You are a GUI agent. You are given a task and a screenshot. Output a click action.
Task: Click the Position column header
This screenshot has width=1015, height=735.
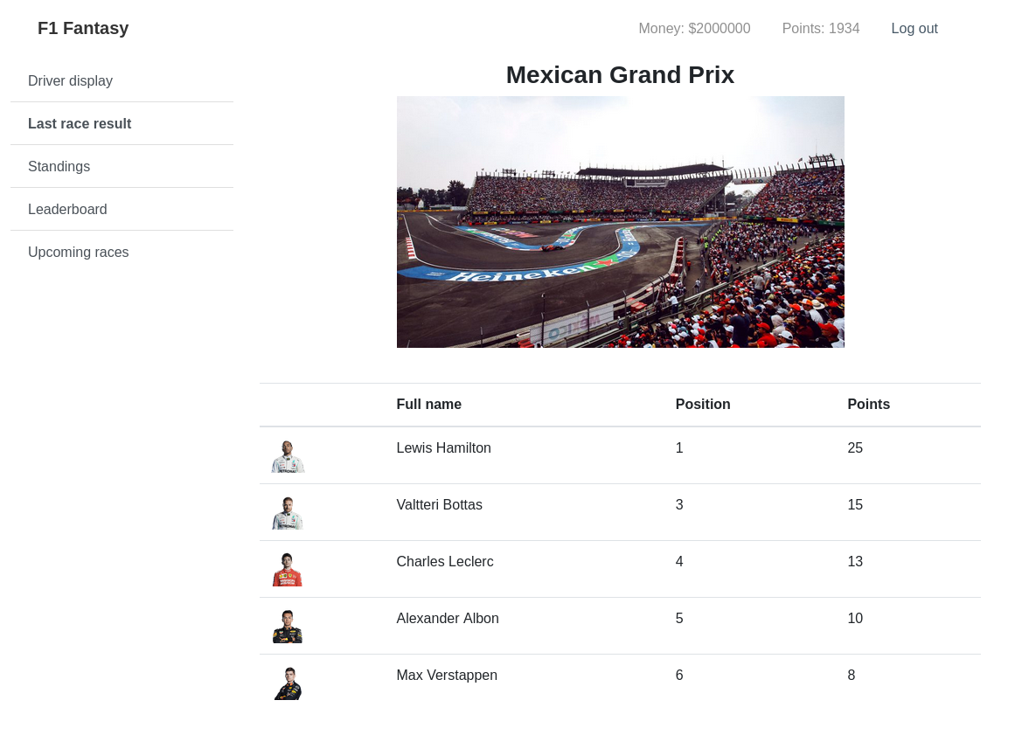pyautogui.click(x=702, y=405)
